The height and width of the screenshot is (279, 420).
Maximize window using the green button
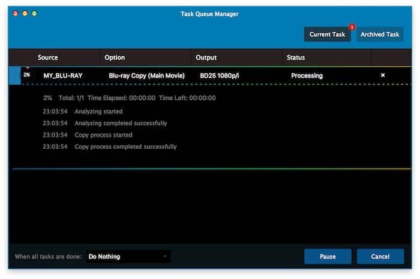click(x=34, y=13)
